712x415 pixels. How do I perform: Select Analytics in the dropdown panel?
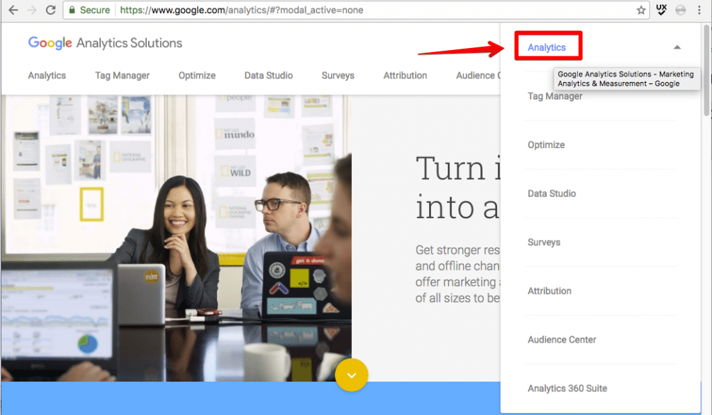[x=547, y=47]
